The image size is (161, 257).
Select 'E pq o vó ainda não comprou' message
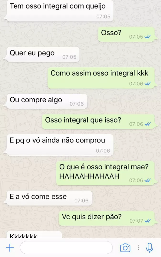[59, 145]
